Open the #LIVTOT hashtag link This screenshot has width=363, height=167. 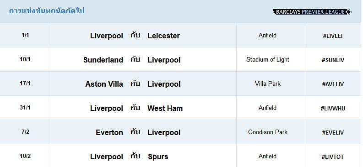click(x=333, y=157)
